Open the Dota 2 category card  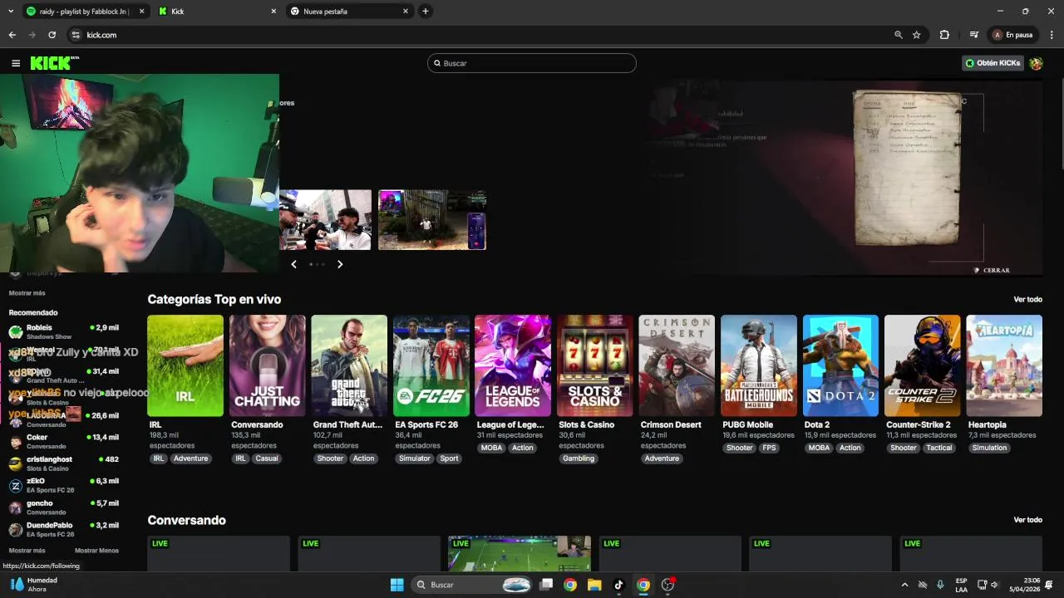(840, 365)
